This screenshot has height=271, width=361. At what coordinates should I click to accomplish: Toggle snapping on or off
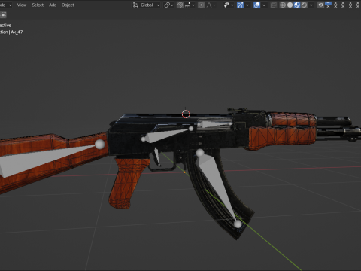[180, 5]
